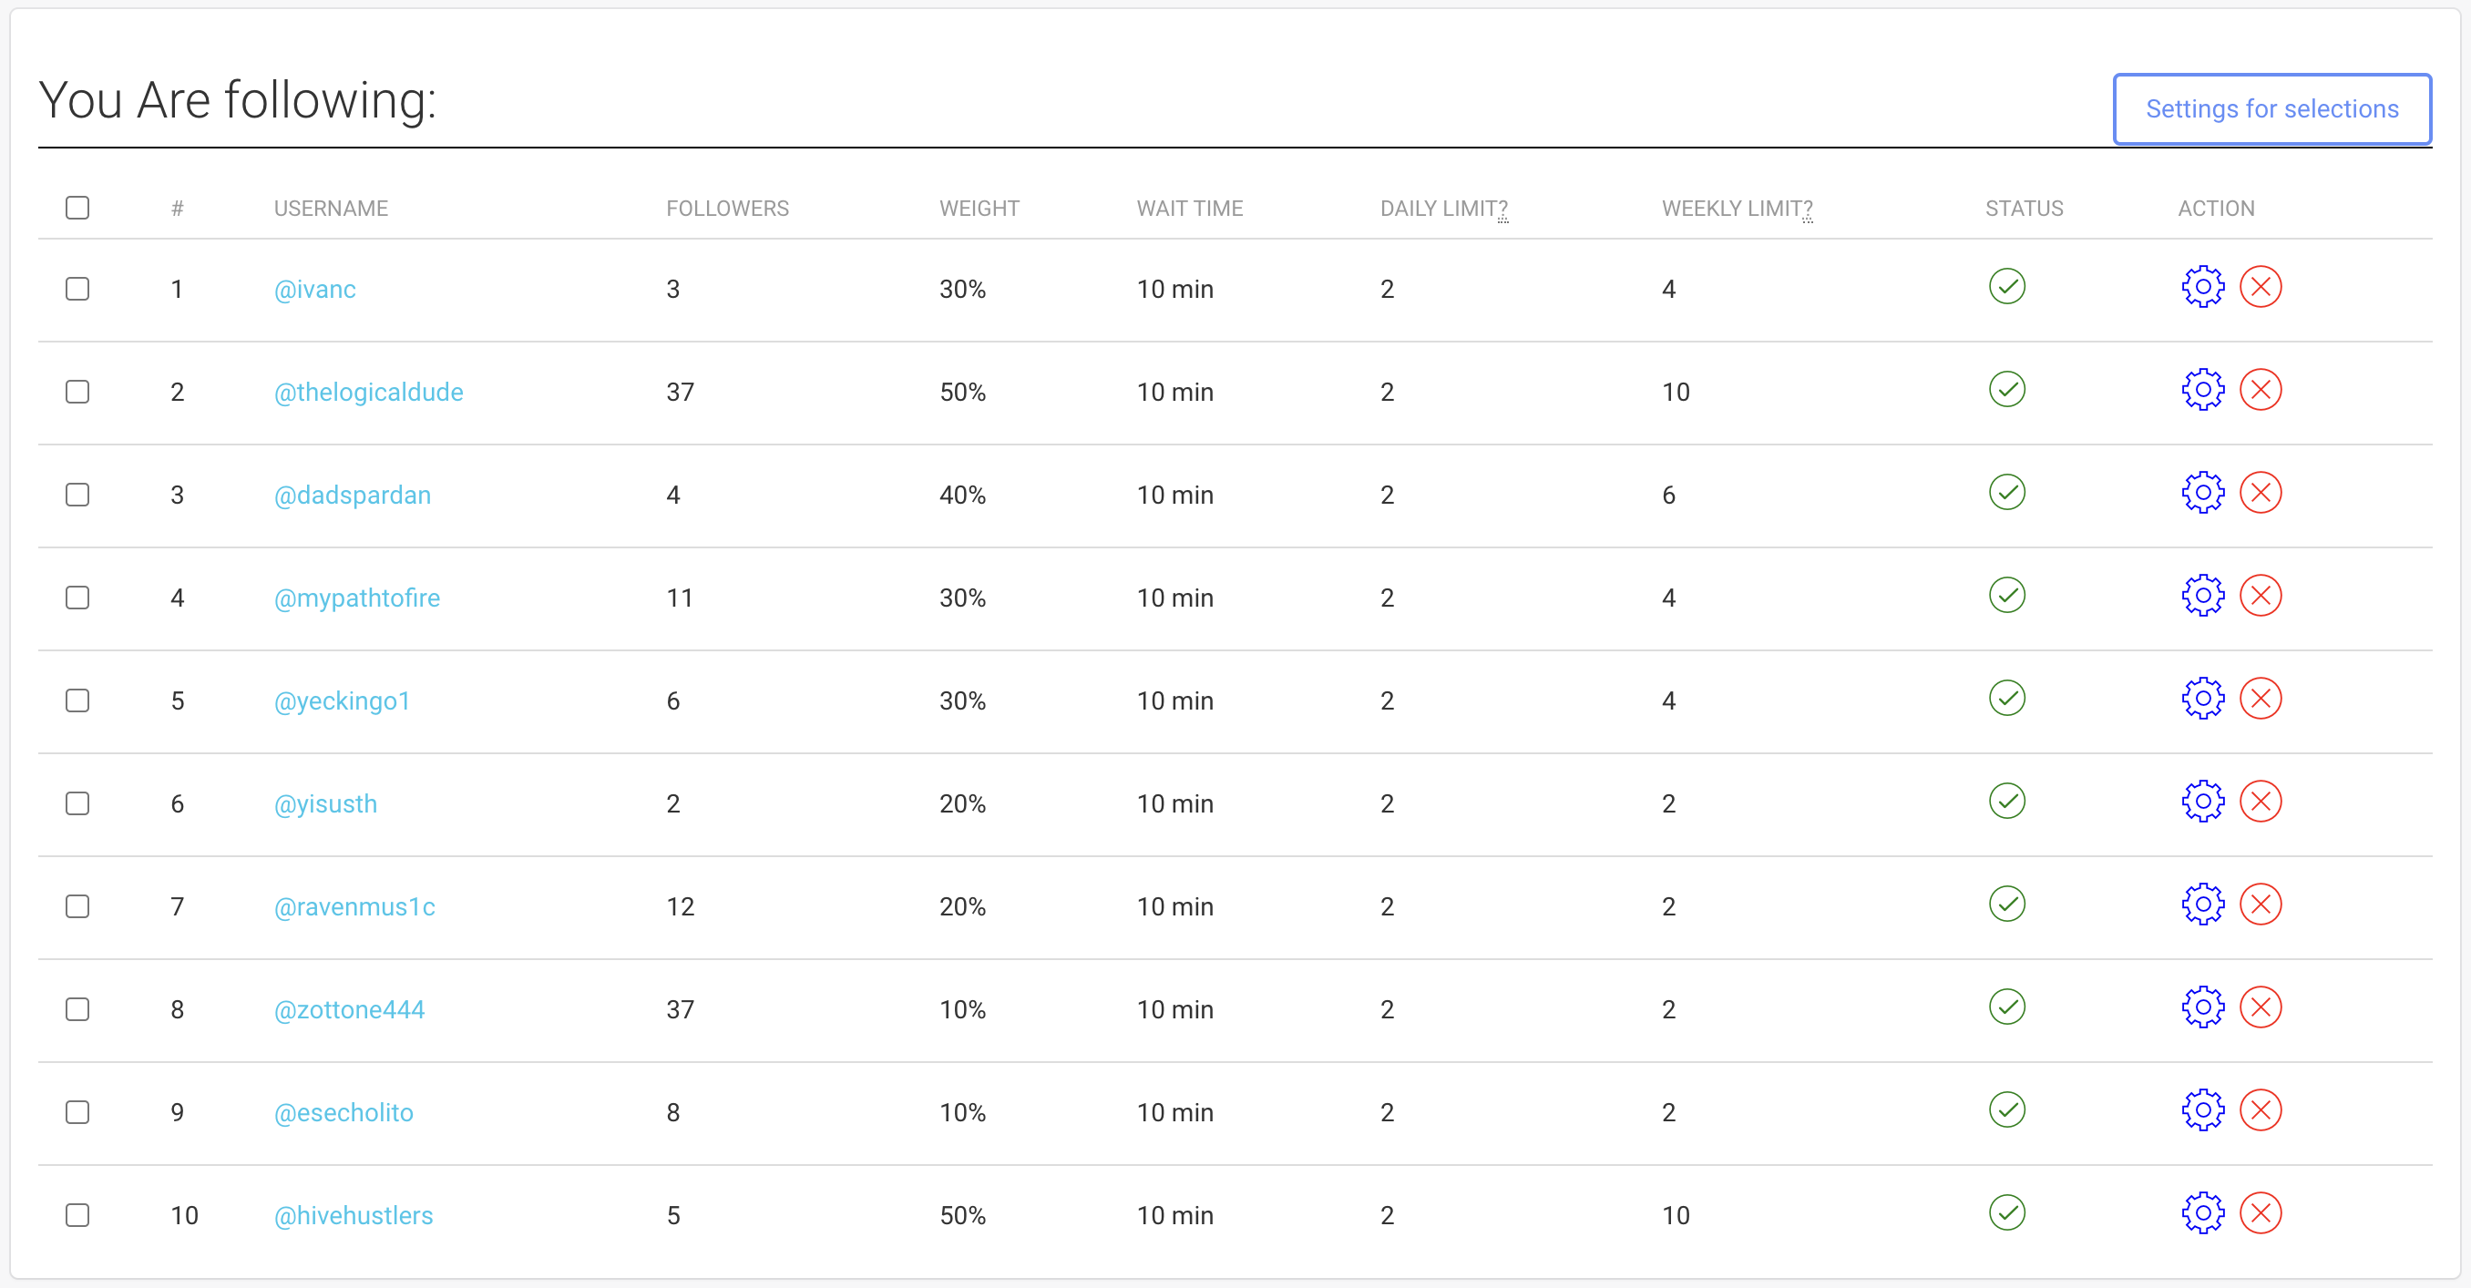Click the Weekly Limit help question mark
The height and width of the screenshot is (1288, 2471).
1807,210
